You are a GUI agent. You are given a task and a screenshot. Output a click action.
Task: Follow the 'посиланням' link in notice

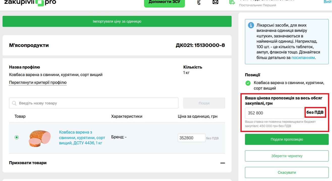[x=303, y=58]
